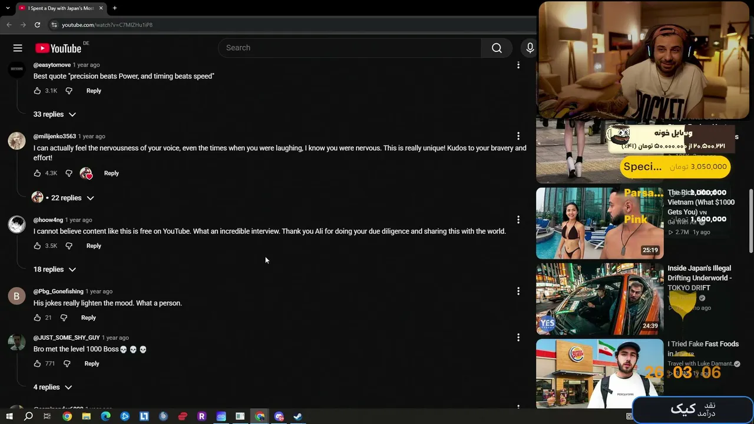Screen dimensions: 754x424
Task: Expand 33 replies under @easytomove's comment
Action: click(x=55, y=114)
